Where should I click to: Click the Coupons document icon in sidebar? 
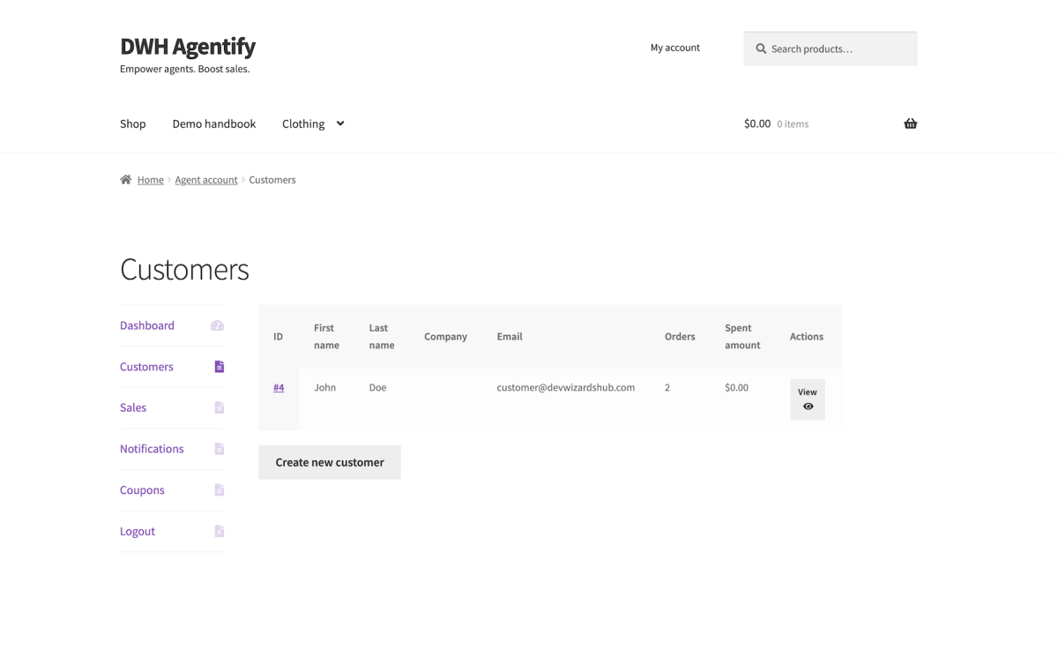(219, 490)
